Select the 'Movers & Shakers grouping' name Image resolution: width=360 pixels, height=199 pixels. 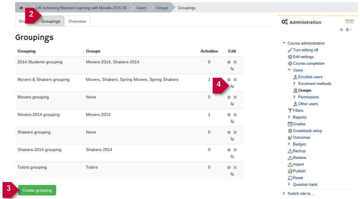[x=44, y=80]
